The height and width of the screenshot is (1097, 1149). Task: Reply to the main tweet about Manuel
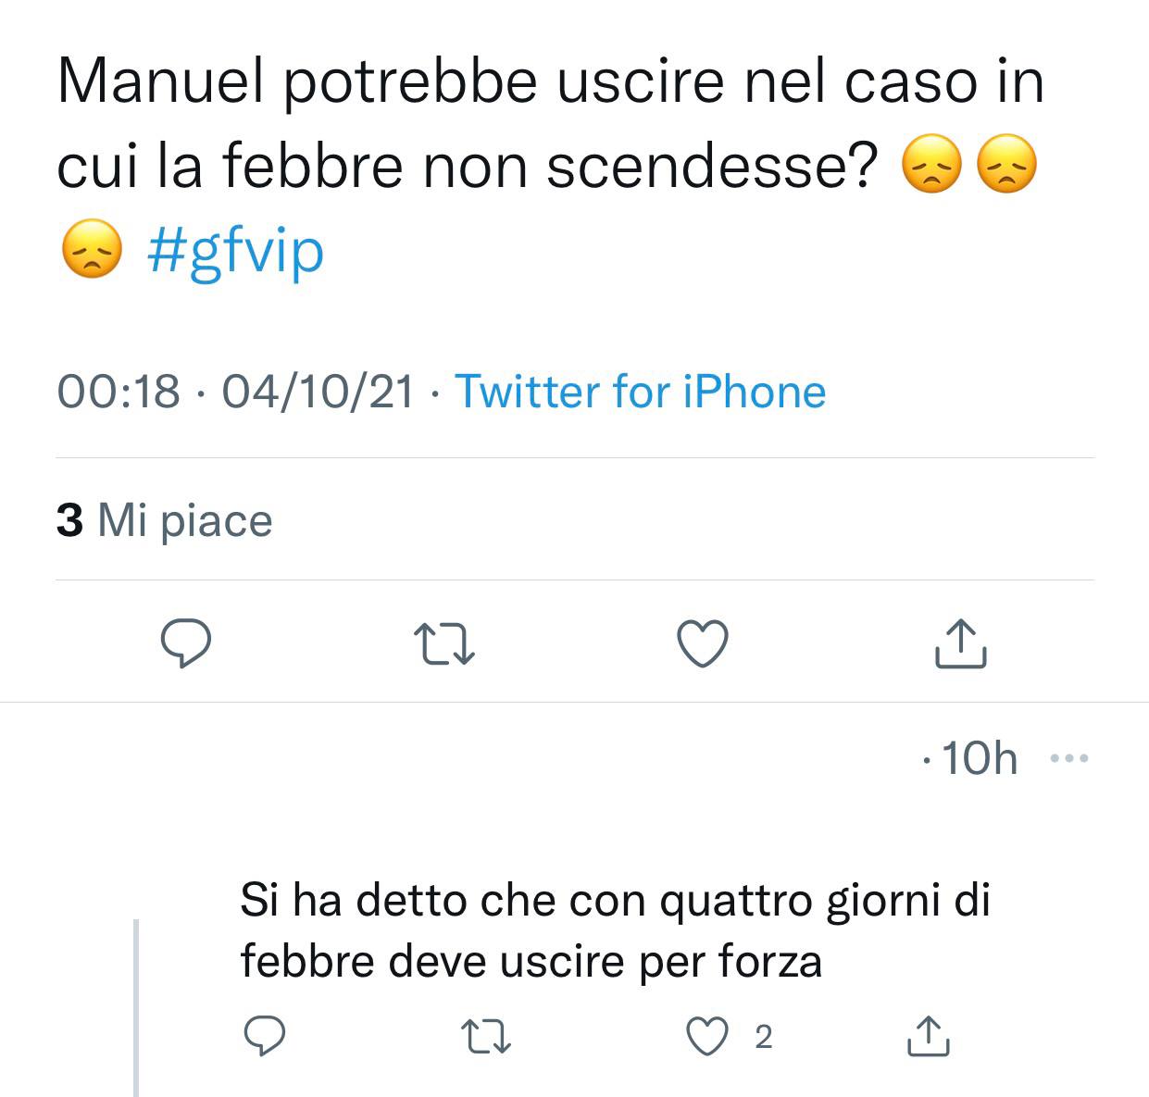pyautogui.click(x=186, y=643)
